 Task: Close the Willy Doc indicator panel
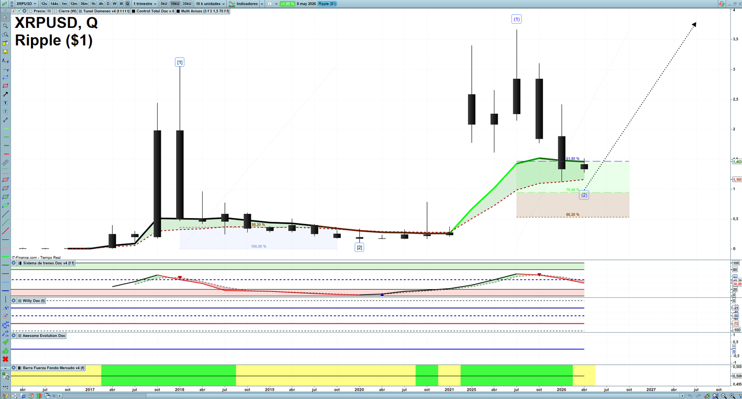coord(14,301)
